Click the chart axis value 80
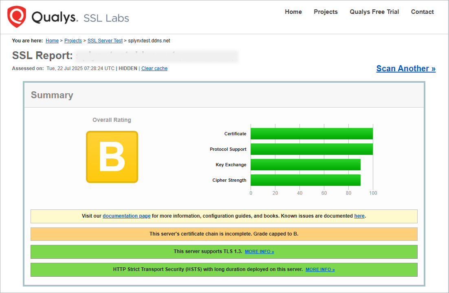The width and height of the screenshot is (449, 293). pos(348,193)
